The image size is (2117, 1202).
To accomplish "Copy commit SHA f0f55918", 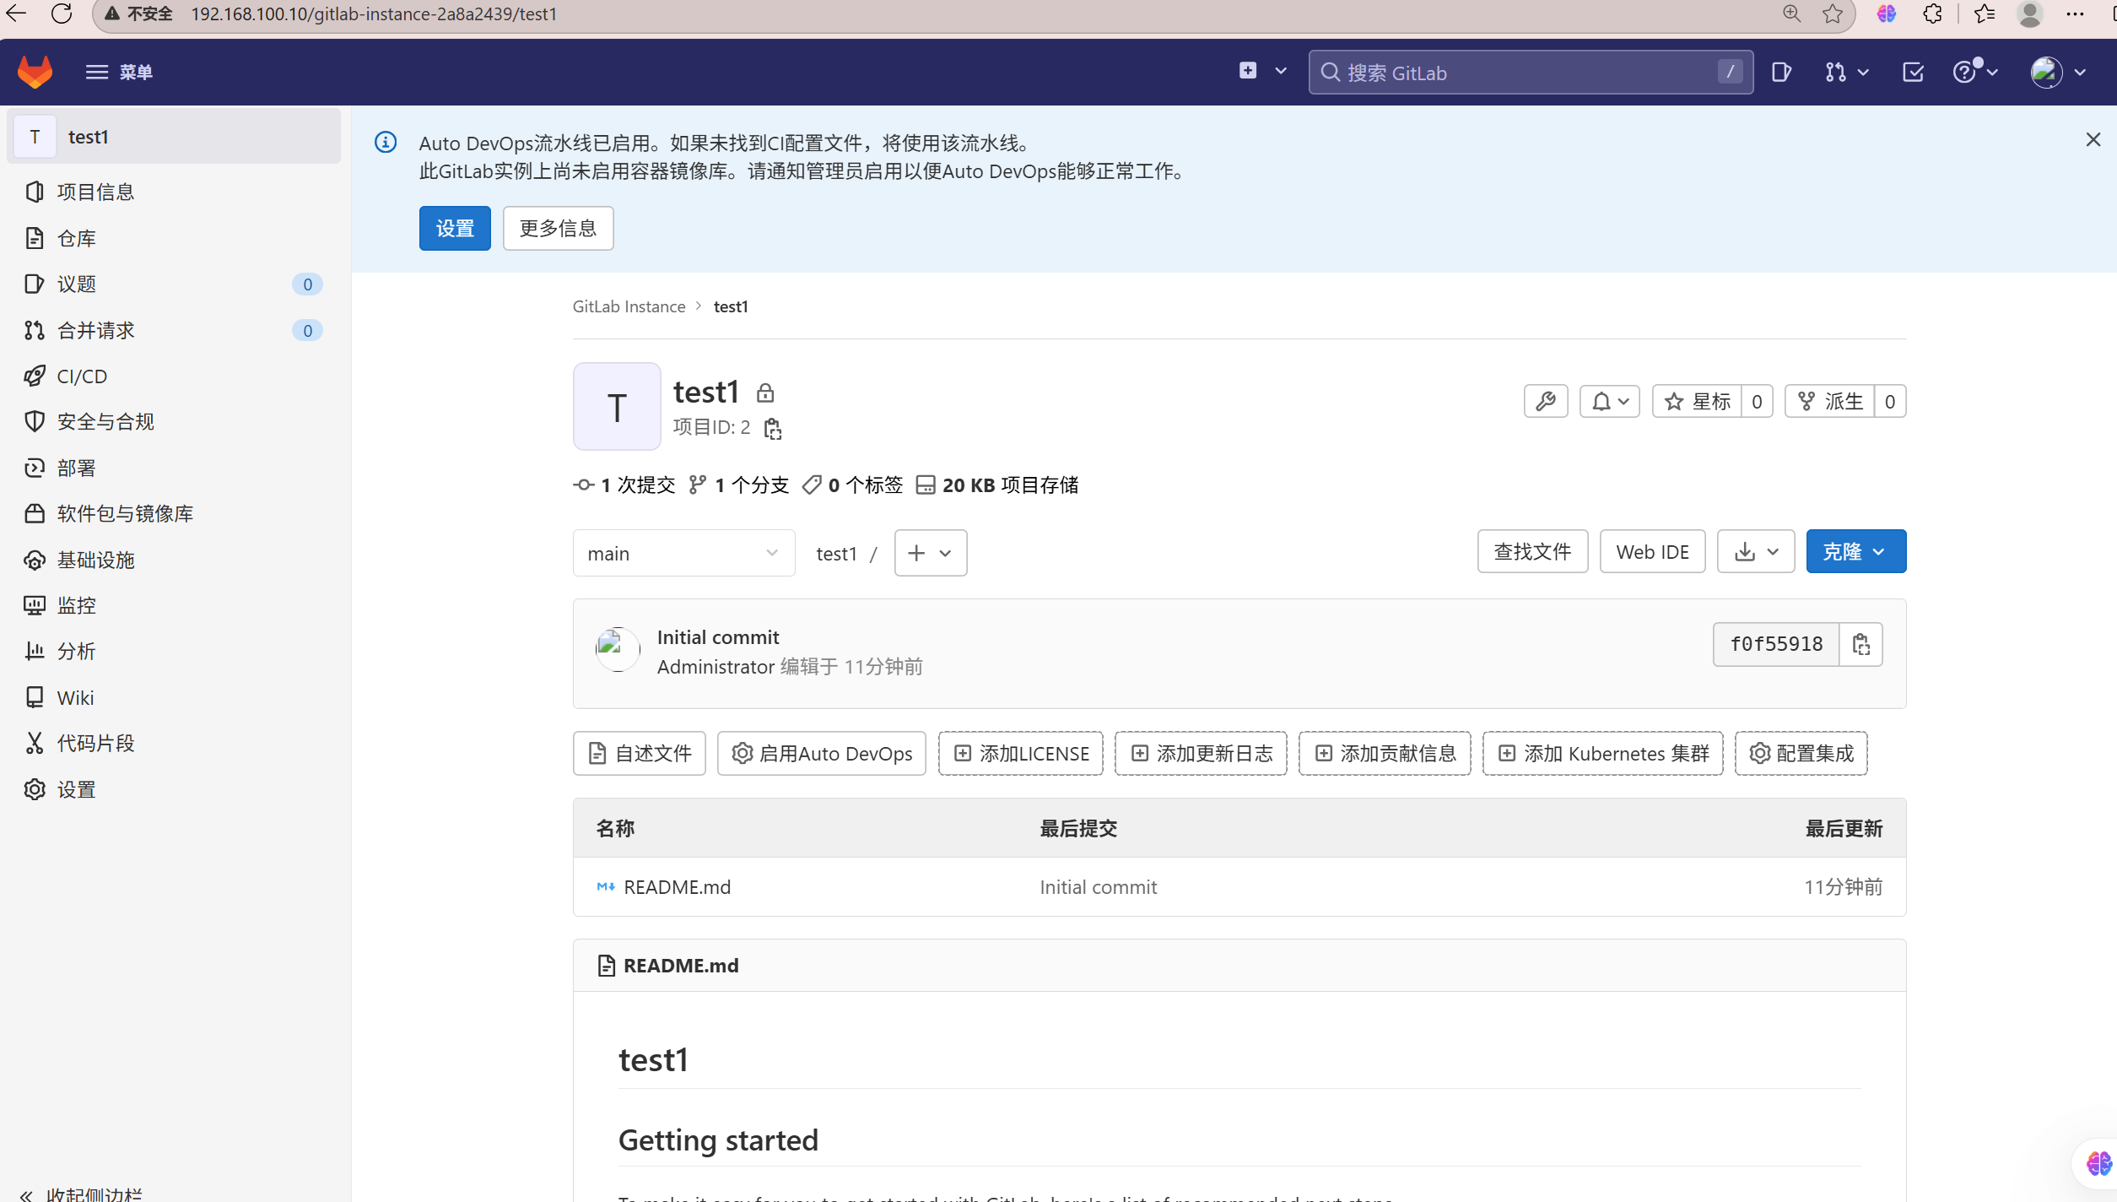I will click(x=1860, y=645).
